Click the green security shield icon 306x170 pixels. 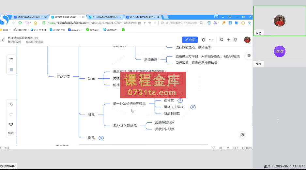pos(44,23)
